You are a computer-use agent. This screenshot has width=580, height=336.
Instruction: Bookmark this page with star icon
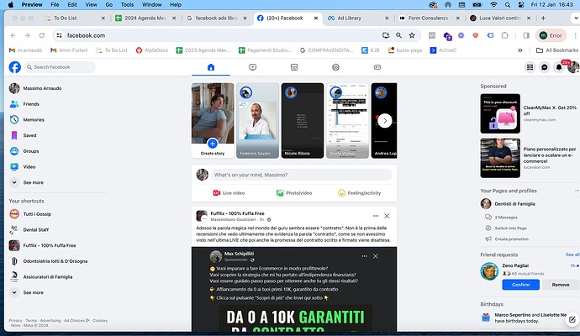[x=412, y=35]
